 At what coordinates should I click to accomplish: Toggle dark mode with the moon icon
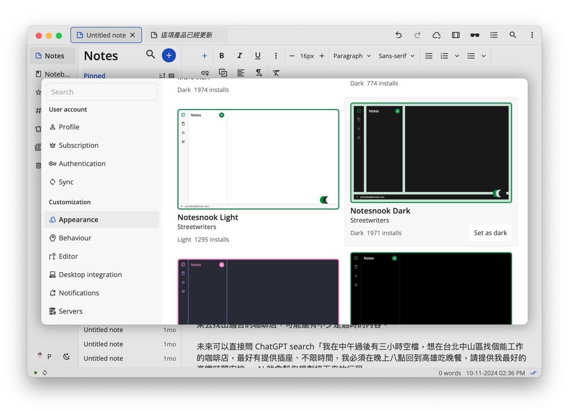point(67,356)
